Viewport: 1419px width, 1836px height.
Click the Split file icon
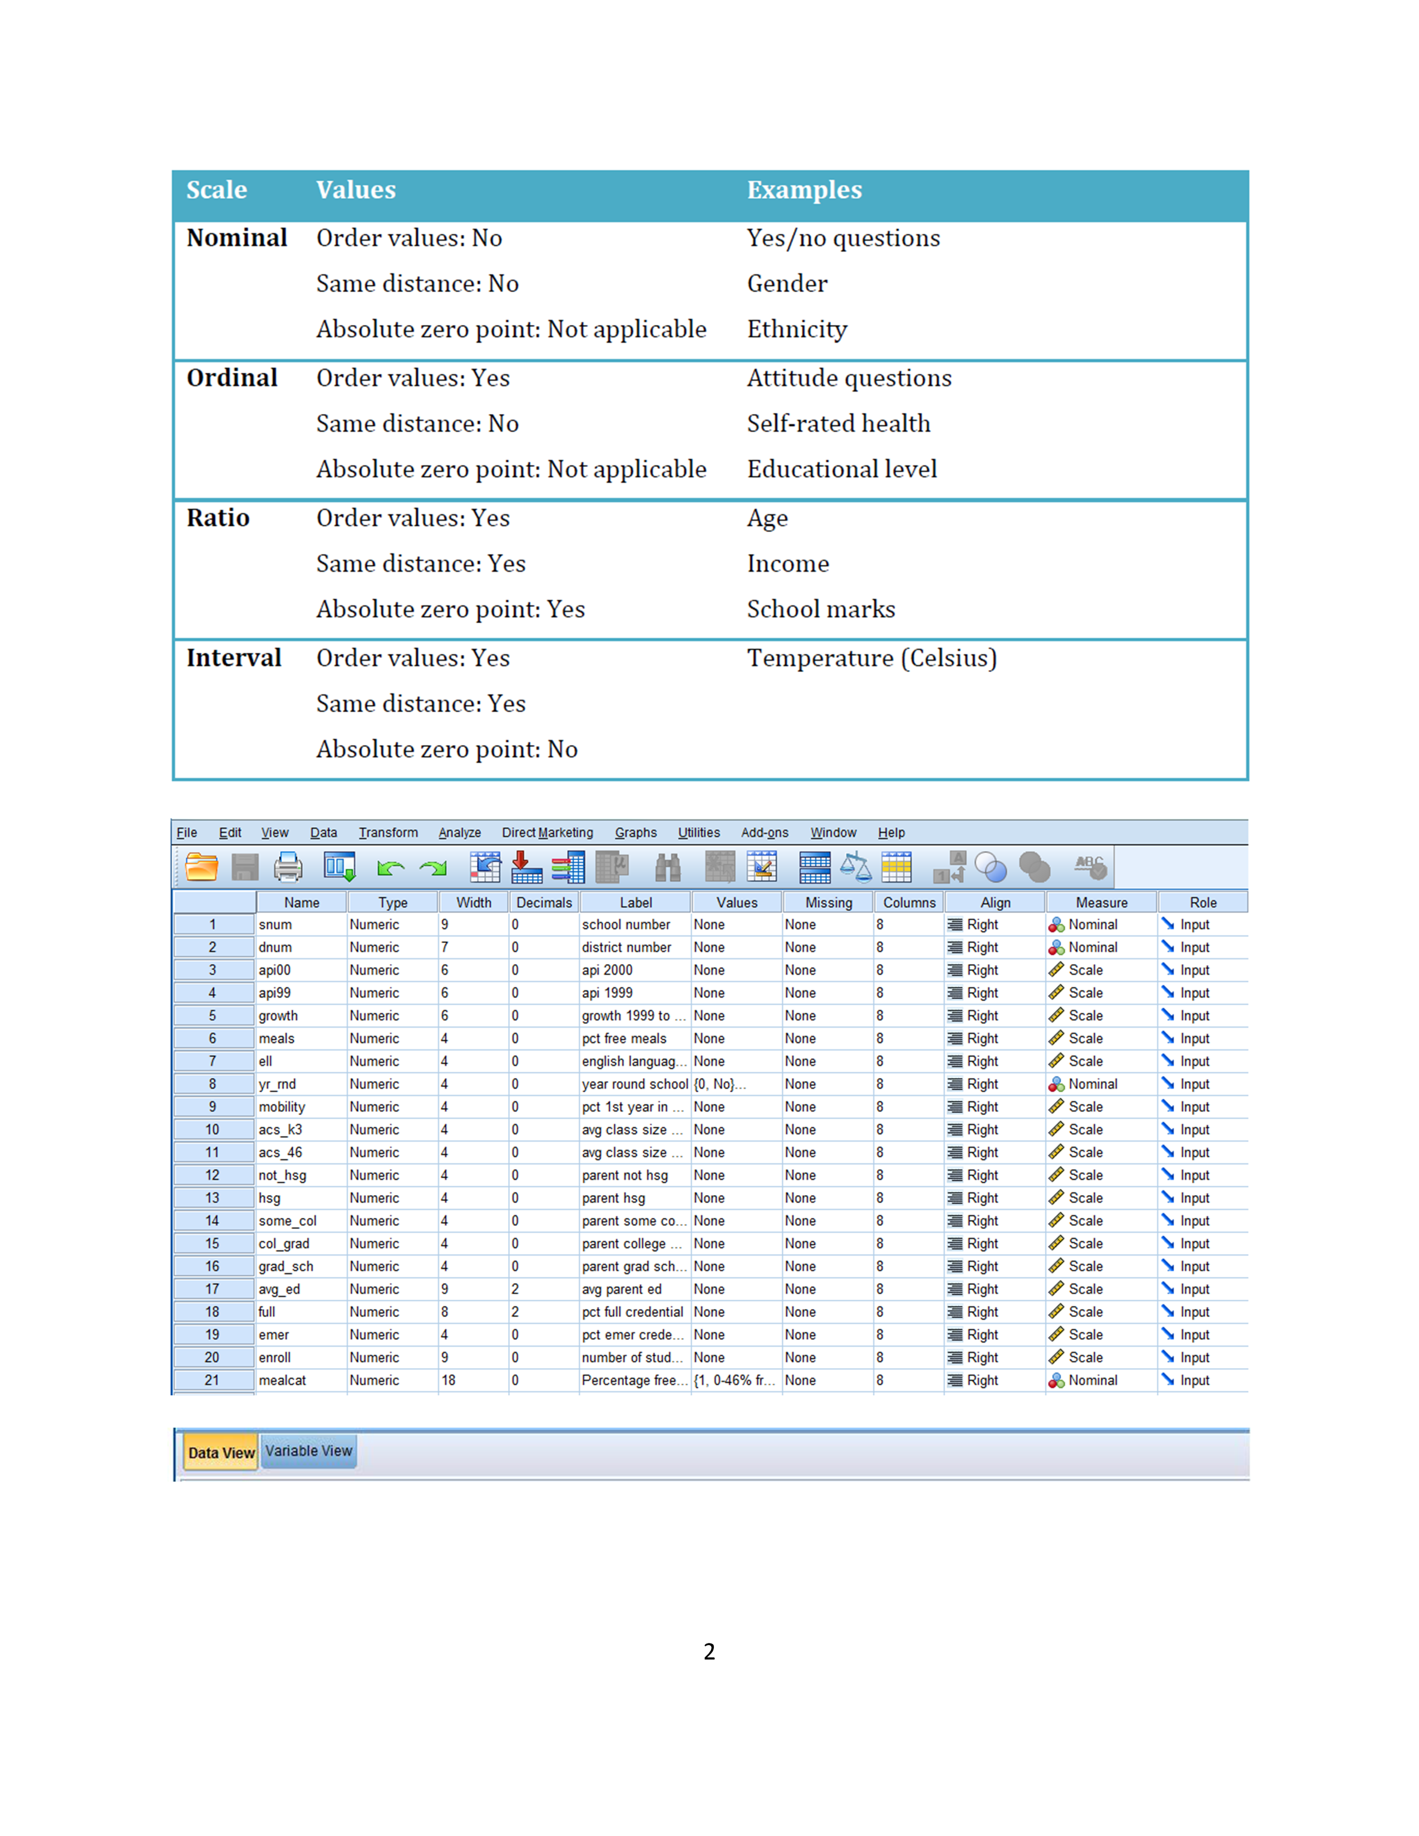click(815, 867)
